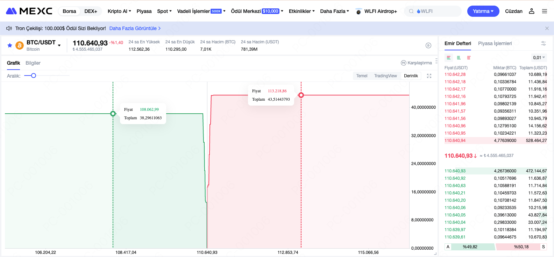Click green depth chart marker point
Image resolution: width=554 pixels, height=257 pixels.
coord(113,114)
